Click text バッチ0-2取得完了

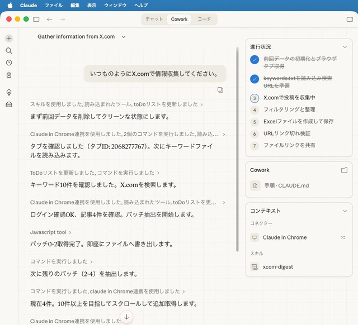point(57,245)
